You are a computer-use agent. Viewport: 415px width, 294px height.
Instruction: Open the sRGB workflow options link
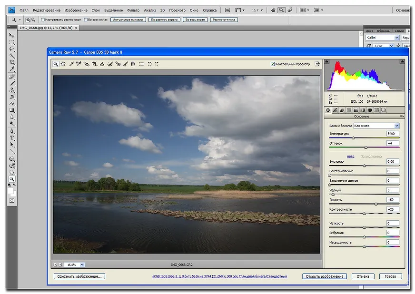click(x=220, y=276)
